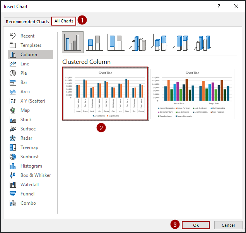
Task: Click the X Y Scatter chart icon
Action: (x=13, y=101)
